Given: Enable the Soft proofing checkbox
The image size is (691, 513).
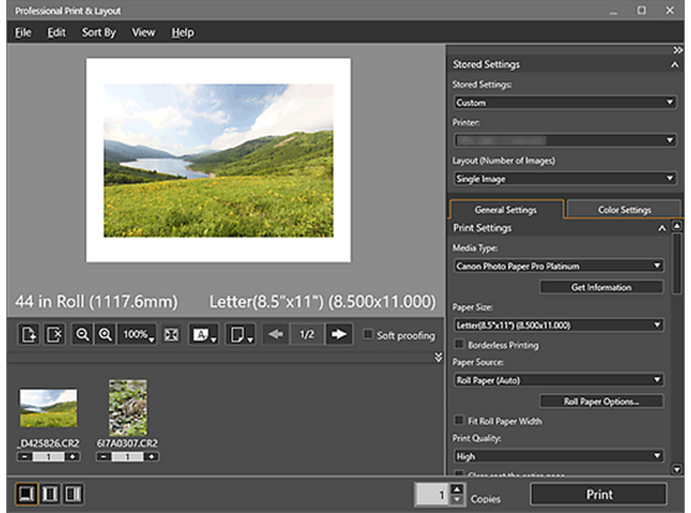Looking at the screenshot, I should [x=369, y=335].
